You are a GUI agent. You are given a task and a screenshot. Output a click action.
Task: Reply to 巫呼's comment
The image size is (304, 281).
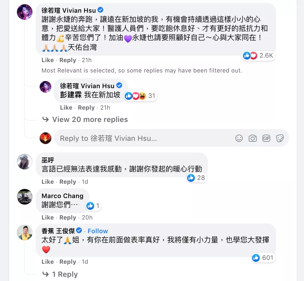click(68, 182)
